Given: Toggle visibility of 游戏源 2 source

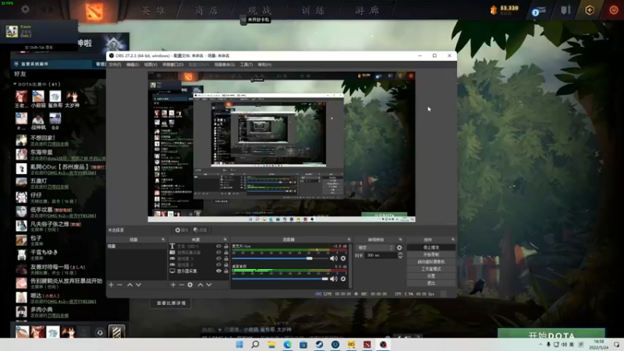Looking at the screenshot, I should pyautogui.click(x=218, y=264).
